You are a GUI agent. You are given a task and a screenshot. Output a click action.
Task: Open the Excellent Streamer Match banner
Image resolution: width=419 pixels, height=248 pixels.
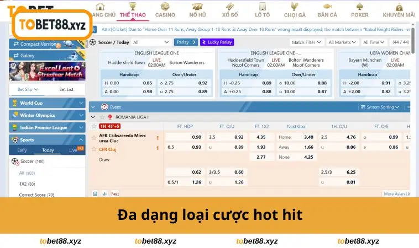tap(47, 71)
